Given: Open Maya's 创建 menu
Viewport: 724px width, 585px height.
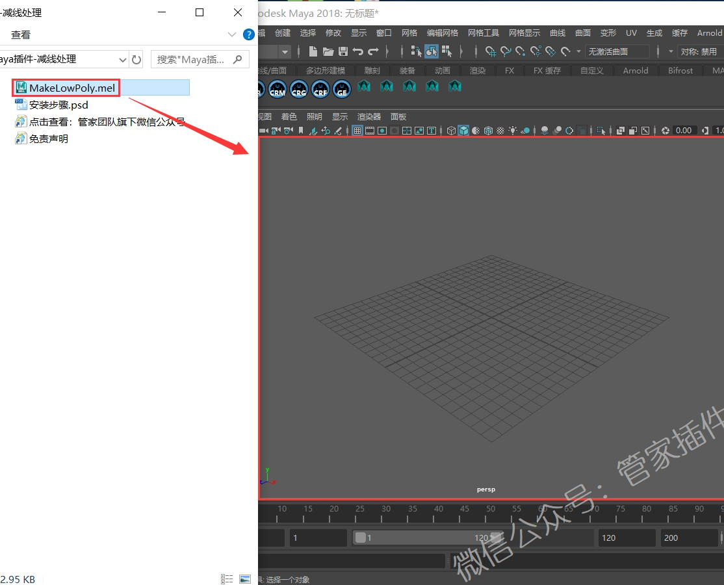Looking at the screenshot, I should [283, 32].
